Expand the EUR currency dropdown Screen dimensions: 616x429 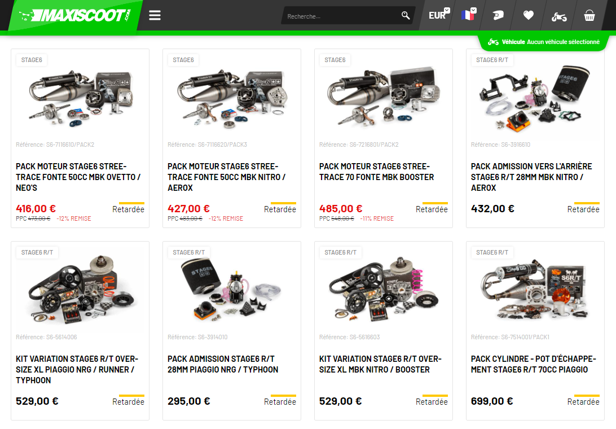(x=439, y=15)
